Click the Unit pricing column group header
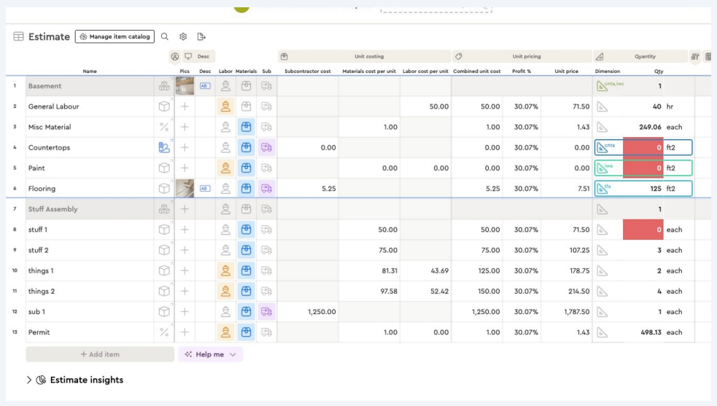The image size is (717, 406). (x=522, y=56)
